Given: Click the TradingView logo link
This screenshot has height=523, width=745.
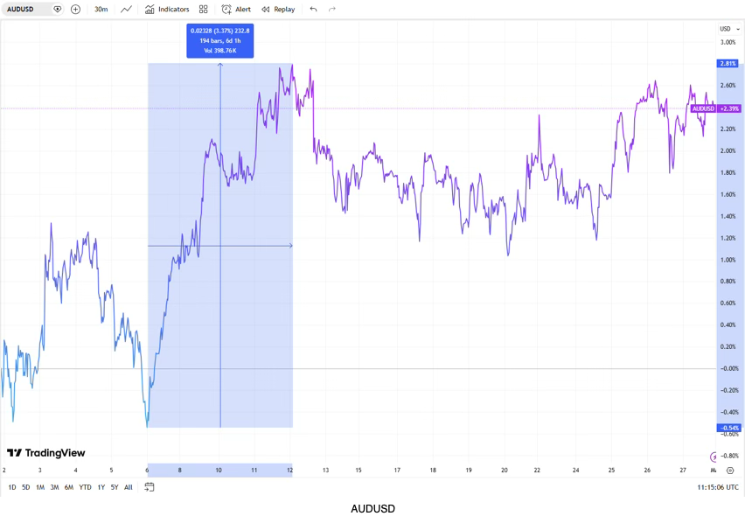Looking at the screenshot, I should coord(46,453).
